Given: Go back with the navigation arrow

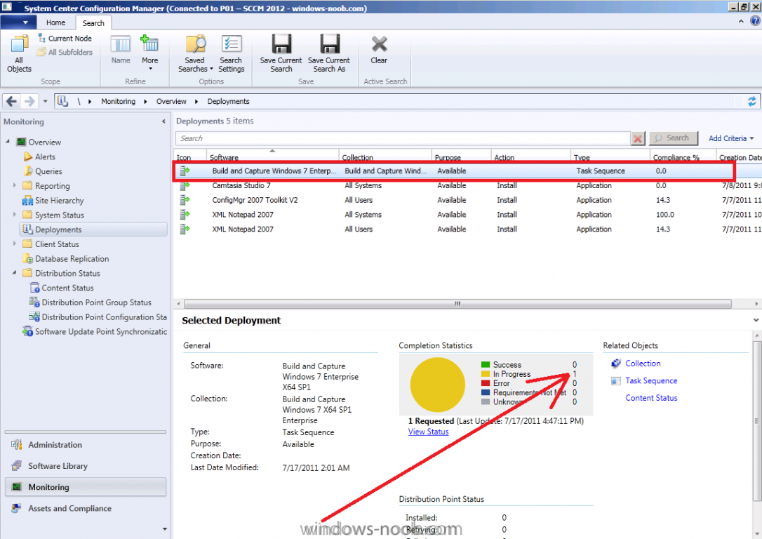Looking at the screenshot, I should click(11, 101).
